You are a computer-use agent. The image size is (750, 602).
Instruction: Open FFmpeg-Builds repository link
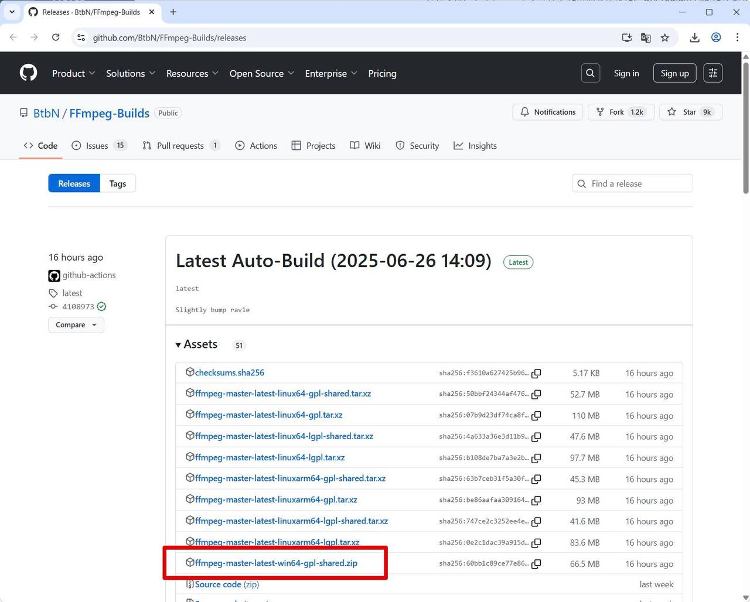(x=110, y=113)
